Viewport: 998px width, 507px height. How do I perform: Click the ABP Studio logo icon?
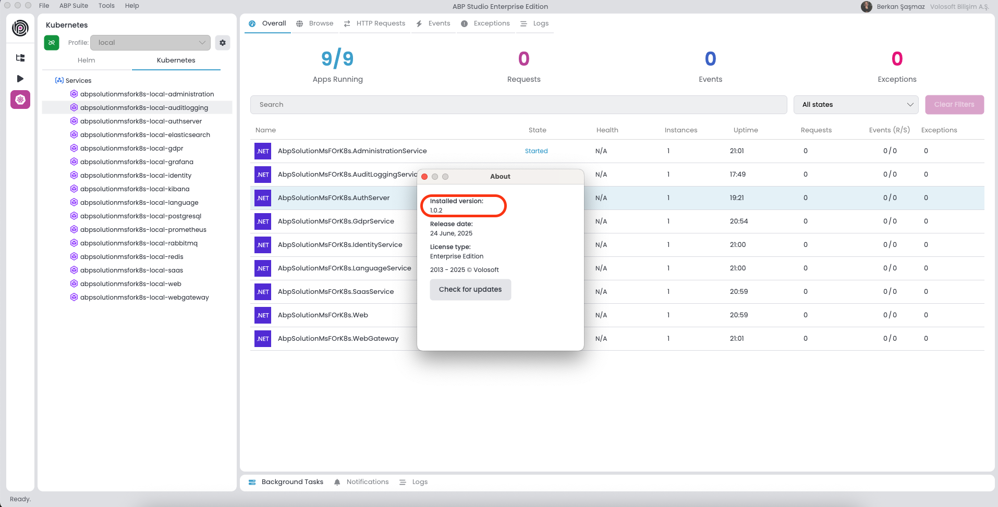[x=20, y=28]
